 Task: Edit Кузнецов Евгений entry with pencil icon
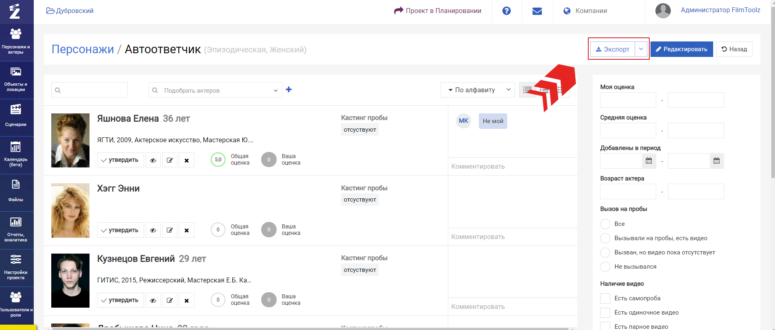[x=170, y=300]
